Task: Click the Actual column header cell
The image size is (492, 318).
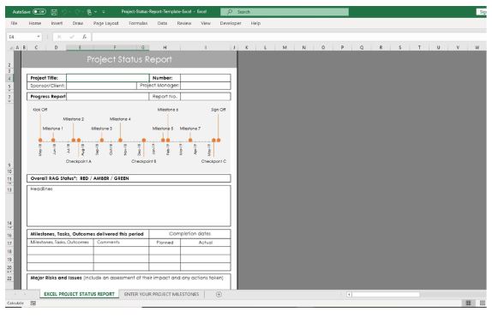Action: (x=206, y=243)
